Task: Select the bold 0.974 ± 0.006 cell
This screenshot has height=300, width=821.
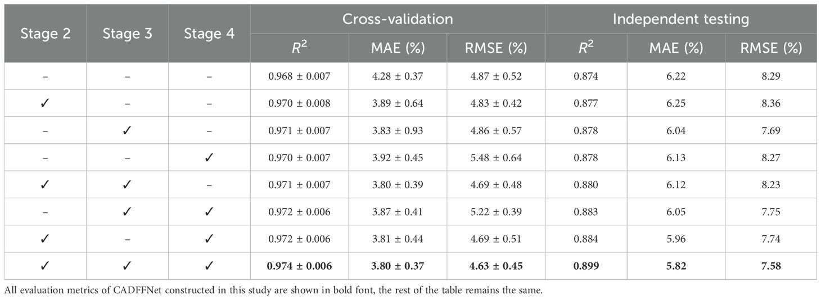Action: pos(299,266)
